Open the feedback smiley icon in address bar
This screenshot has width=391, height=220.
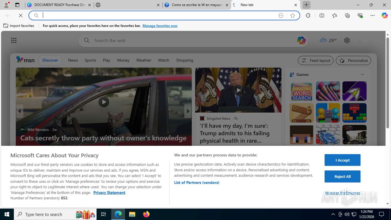pyautogui.click(x=281, y=15)
